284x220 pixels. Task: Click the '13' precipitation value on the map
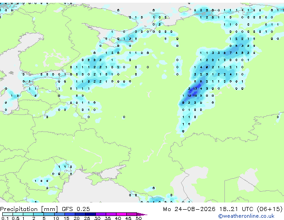195,88
